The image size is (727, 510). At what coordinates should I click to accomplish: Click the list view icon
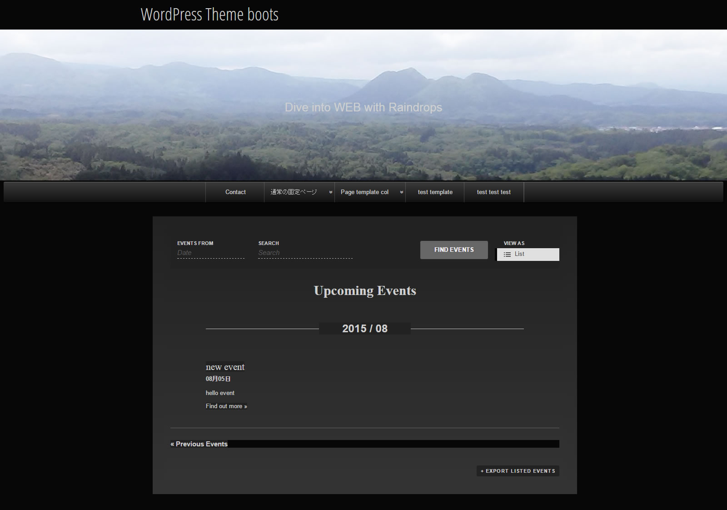click(507, 255)
